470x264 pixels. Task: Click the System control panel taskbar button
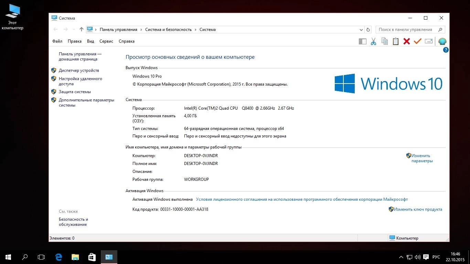(x=109, y=257)
